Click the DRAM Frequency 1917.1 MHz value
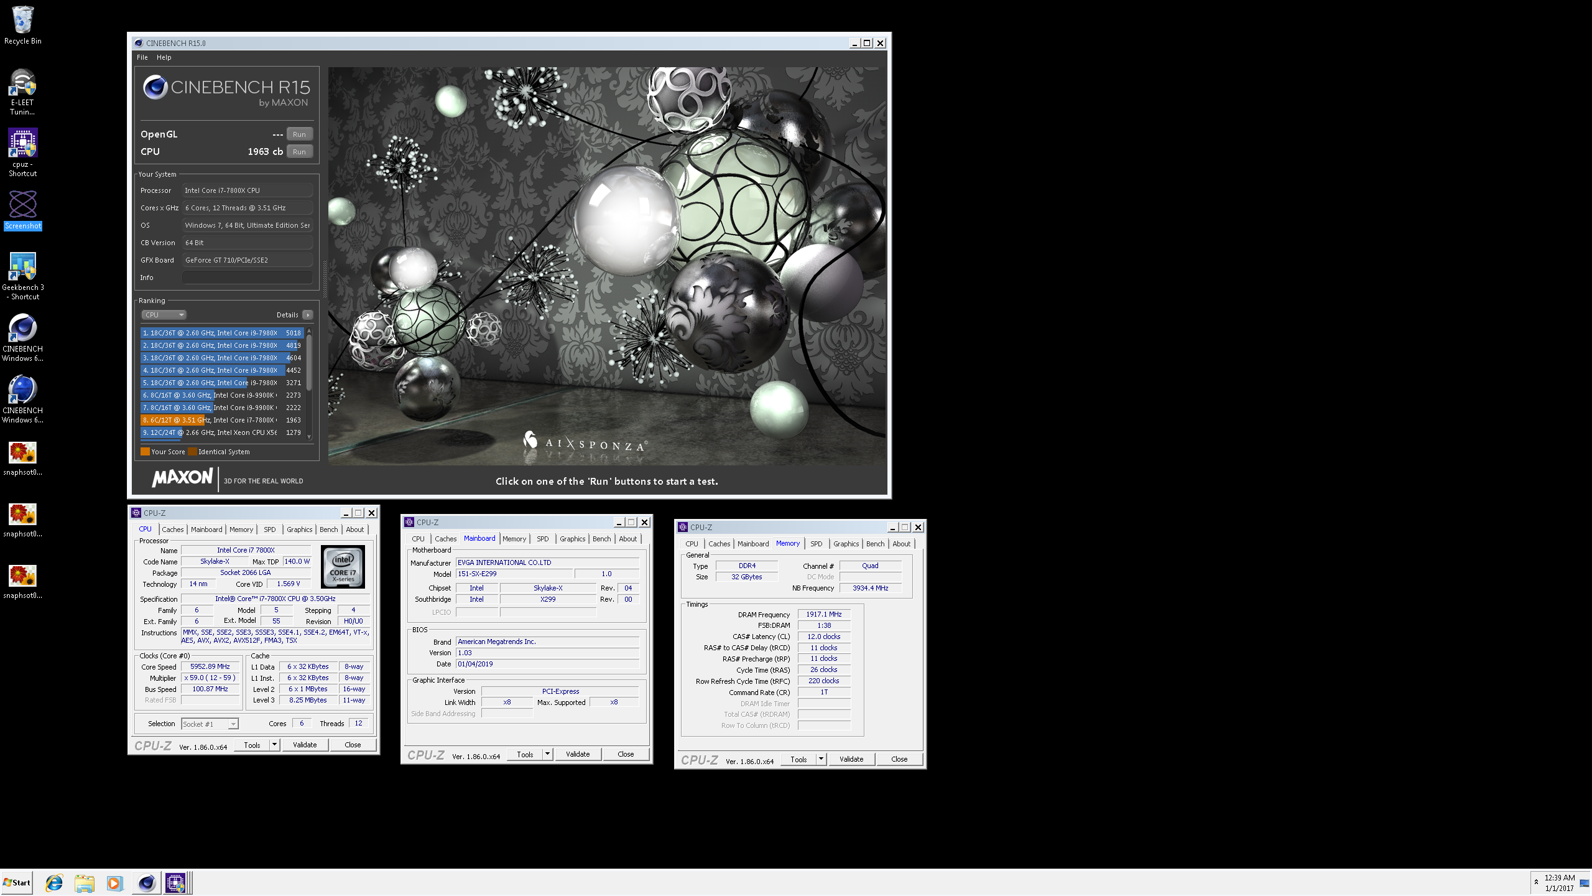 [x=824, y=614]
